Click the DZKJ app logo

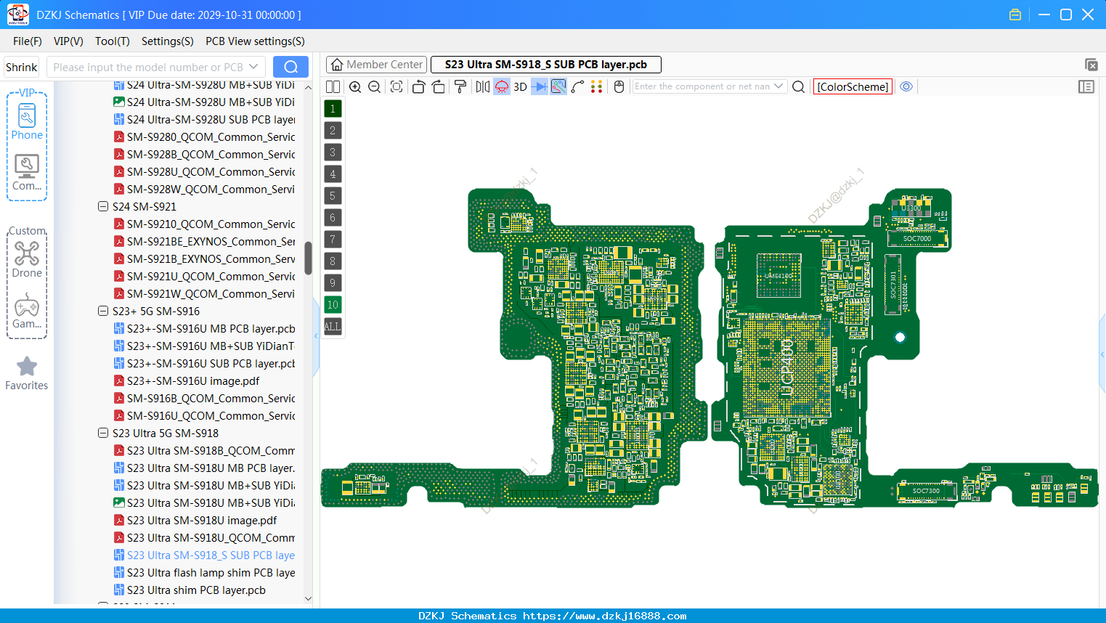point(17,15)
